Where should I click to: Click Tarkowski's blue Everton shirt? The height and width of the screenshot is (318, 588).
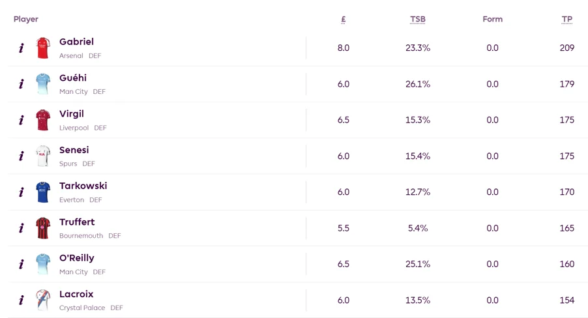[x=43, y=192]
